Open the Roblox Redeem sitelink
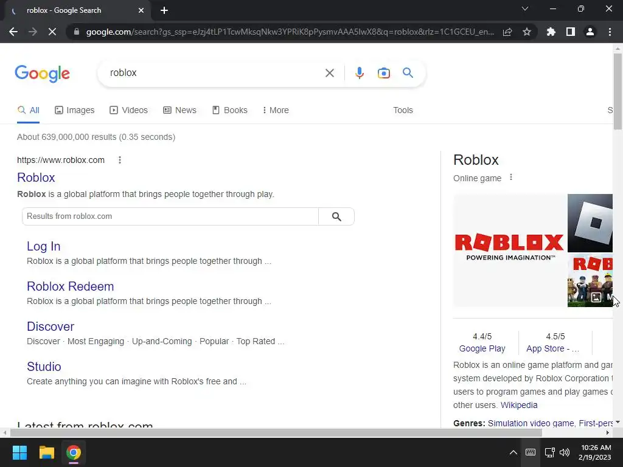 (x=71, y=286)
